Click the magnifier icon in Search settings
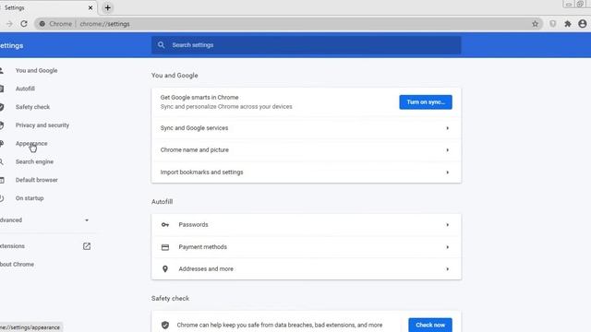 [161, 45]
